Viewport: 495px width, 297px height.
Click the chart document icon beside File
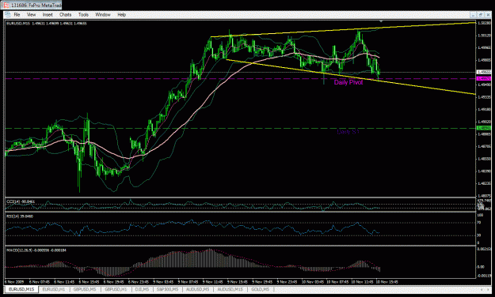[x=8, y=14]
